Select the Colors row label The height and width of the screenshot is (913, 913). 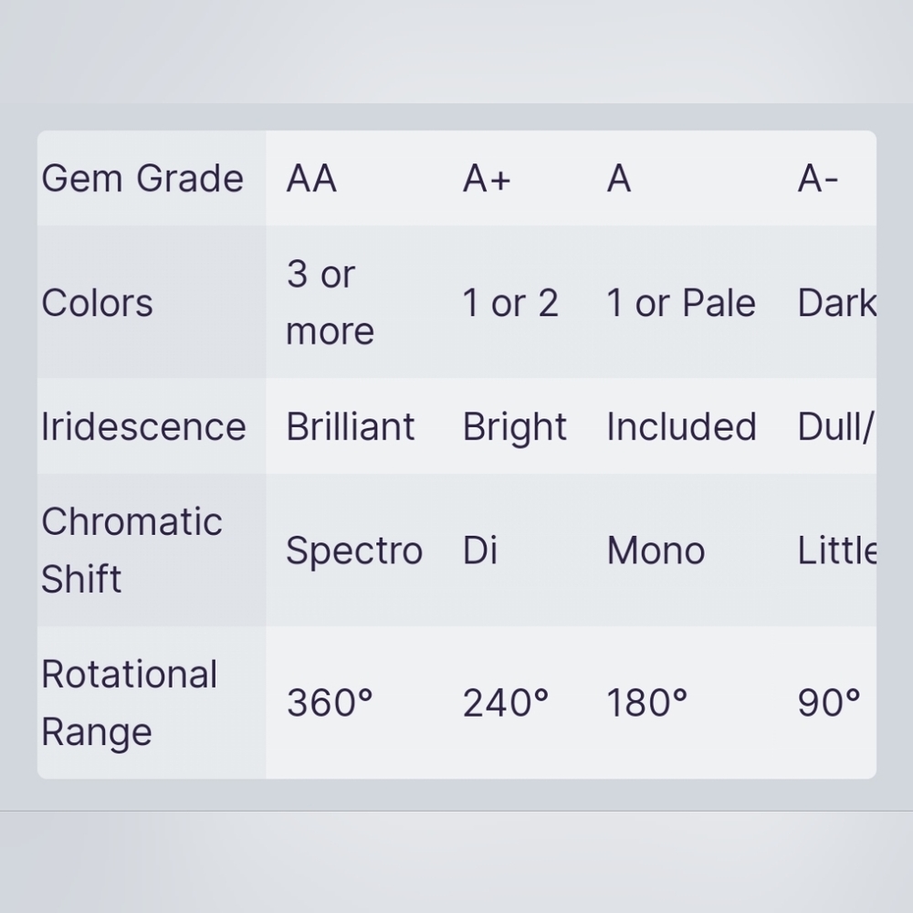point(98,303)
